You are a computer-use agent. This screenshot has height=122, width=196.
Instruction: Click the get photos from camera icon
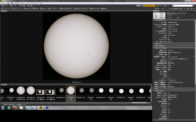point(21,6)
